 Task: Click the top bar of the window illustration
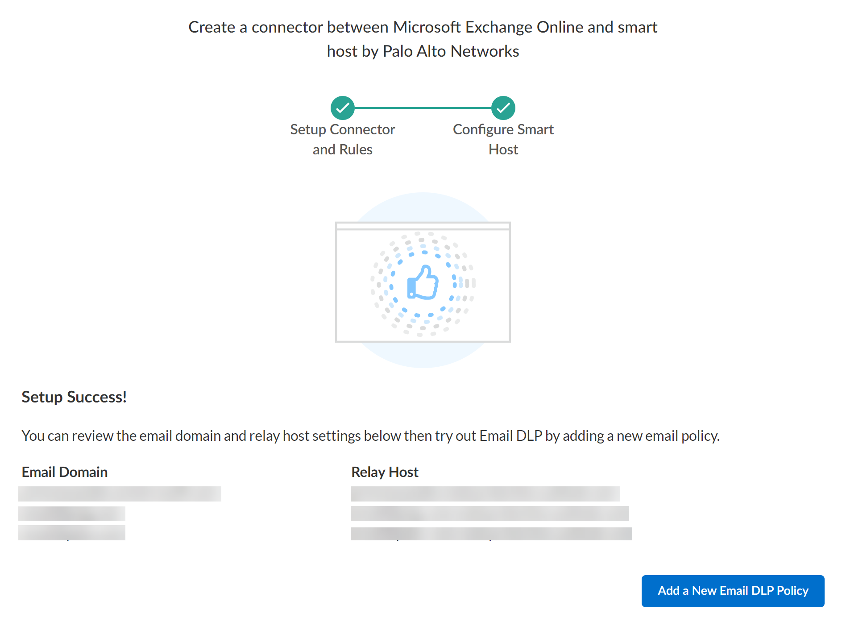(423, 226)
